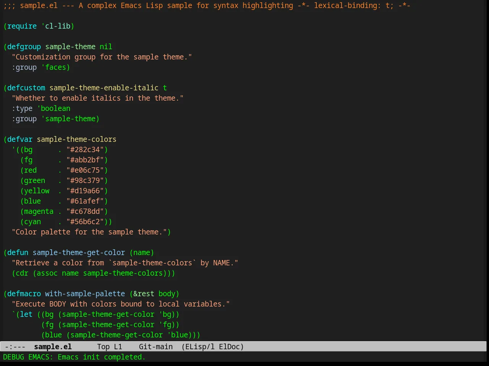Image resolution: width=489 pixels, height=366 pixels.
Task: Click the color string "#d19a66"
Action: [x=85, y=191]
